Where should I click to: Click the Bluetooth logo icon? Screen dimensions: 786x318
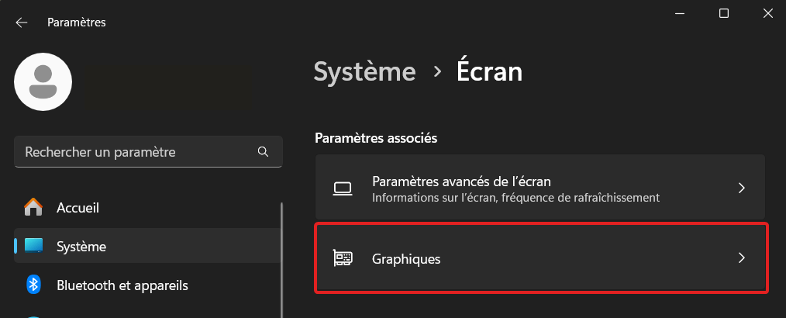pos(33,285)
